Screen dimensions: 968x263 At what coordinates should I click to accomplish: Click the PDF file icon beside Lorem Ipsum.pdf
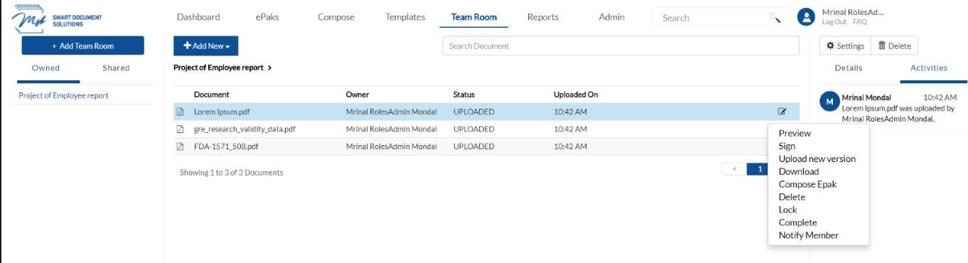[180, 112]
